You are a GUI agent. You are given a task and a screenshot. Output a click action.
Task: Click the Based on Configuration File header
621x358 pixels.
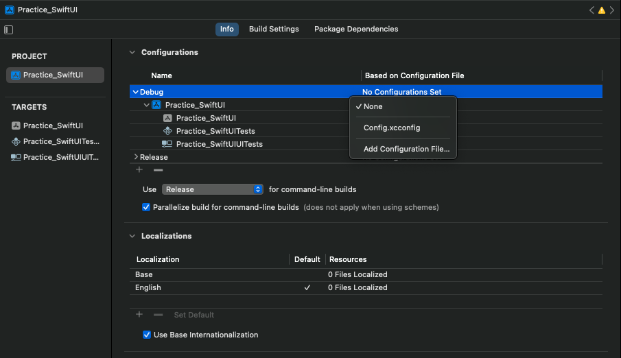[414, 75]
